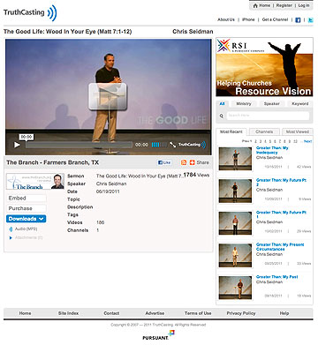Click the Purchase button
The image size is (318, 345).
point(26,208)
